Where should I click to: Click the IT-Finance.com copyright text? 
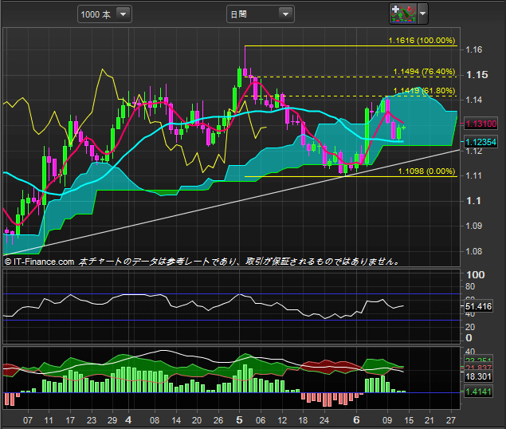tap(39, 262)
